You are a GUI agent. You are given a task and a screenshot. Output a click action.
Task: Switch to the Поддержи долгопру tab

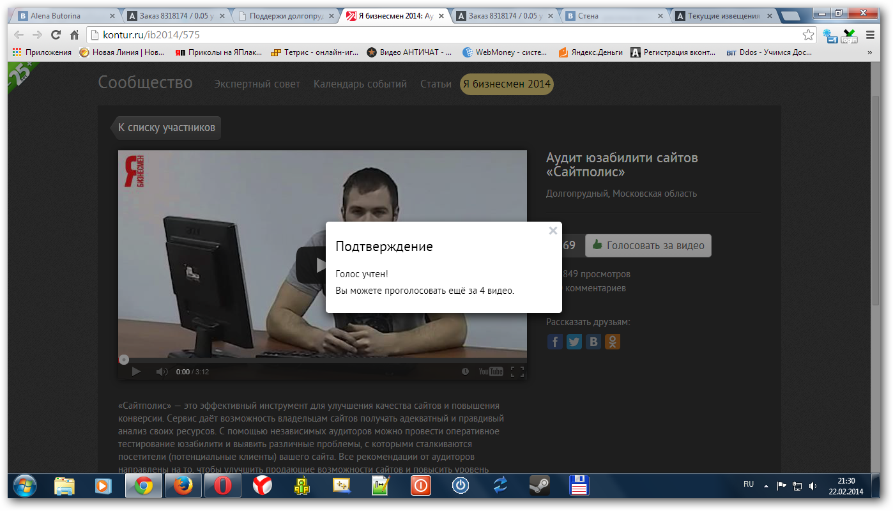(x=284, y=16)
